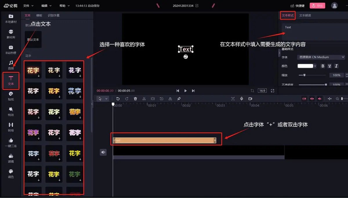Jump to next frame button
348x198 pixels.
pos(193,91)
